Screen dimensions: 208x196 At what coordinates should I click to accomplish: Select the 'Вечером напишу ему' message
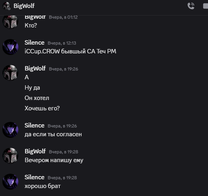click(54, 160)
